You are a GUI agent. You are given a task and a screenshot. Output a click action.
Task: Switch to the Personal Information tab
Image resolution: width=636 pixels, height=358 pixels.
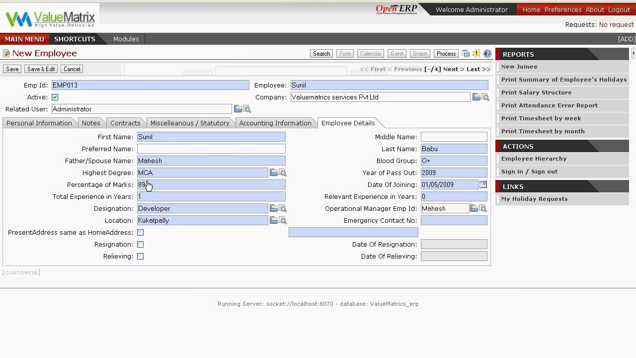click(39, 123)
